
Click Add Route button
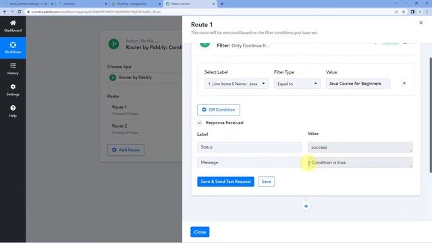click(126, 150)
